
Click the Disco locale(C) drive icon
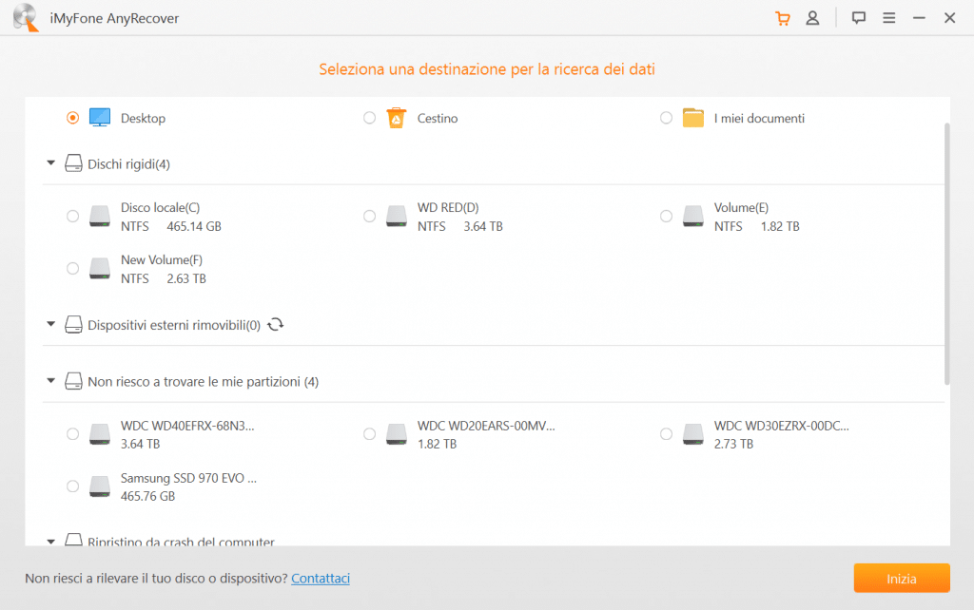tap(99, 216)
